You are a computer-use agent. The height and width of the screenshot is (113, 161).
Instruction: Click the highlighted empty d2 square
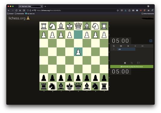[x=78, y=35]
